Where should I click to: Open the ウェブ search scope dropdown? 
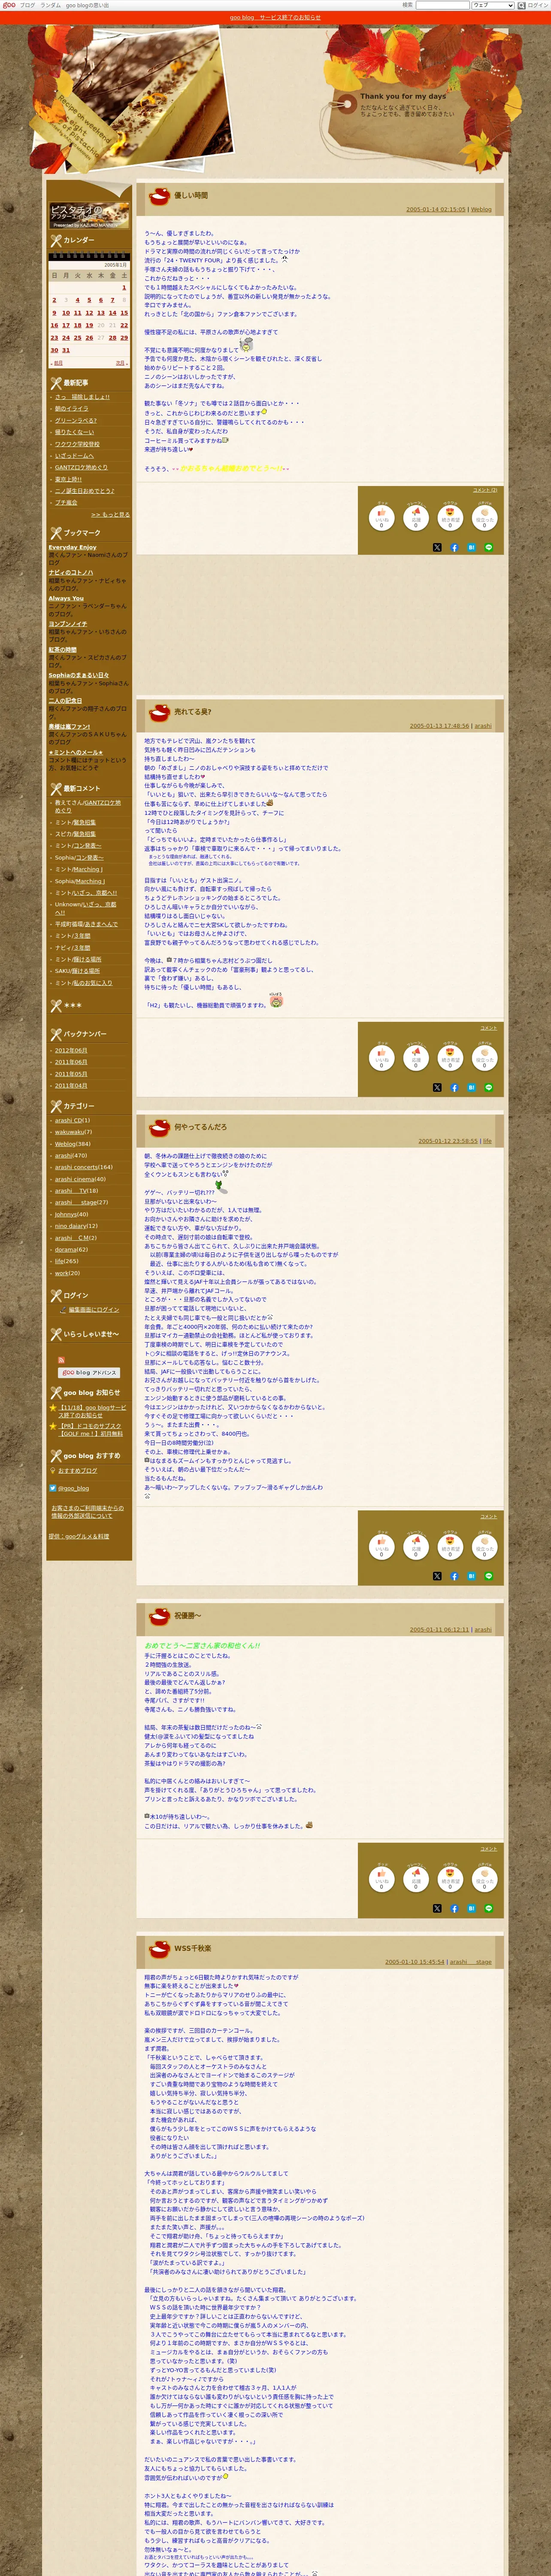(492, 5)
